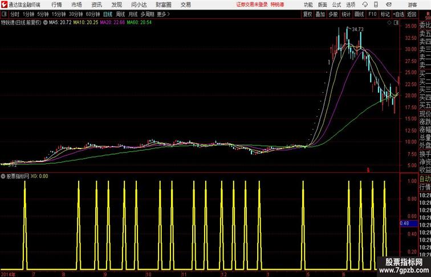The width and height of the screenshot is (431, 277).
Task: Toggle the side panel icon at chart top-right
Action: pos(396,23)
